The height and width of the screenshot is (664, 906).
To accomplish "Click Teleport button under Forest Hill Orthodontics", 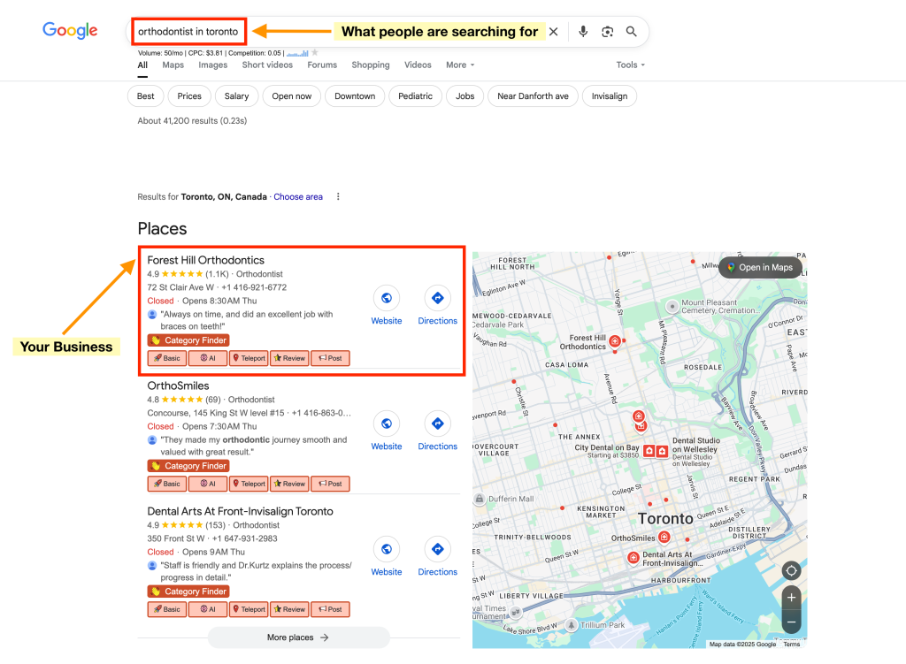I will tap(249, 358).
